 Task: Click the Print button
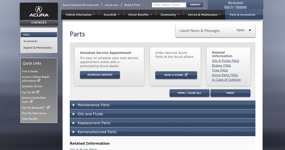click(x=230, y=93)
